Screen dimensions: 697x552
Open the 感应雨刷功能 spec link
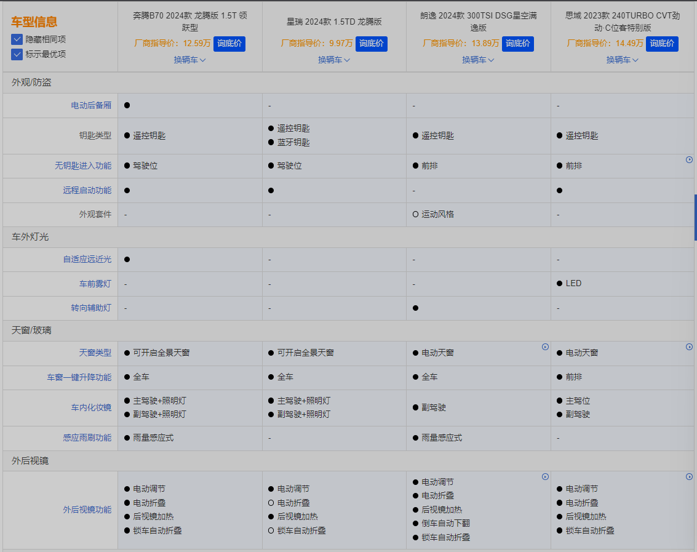point(87,438)
